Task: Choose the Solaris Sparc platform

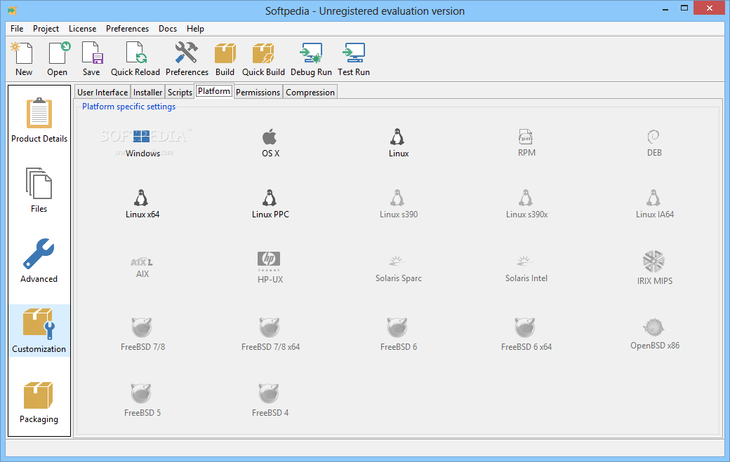Action: (x=399, y=269)
